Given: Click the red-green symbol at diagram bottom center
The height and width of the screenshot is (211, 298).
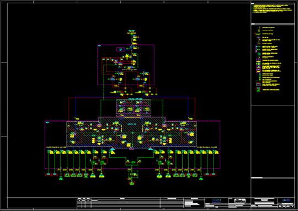Looking at the screenshot, I should tap(132, 183).
